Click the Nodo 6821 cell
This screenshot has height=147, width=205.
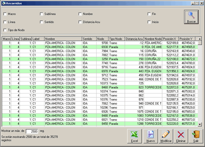102,120
